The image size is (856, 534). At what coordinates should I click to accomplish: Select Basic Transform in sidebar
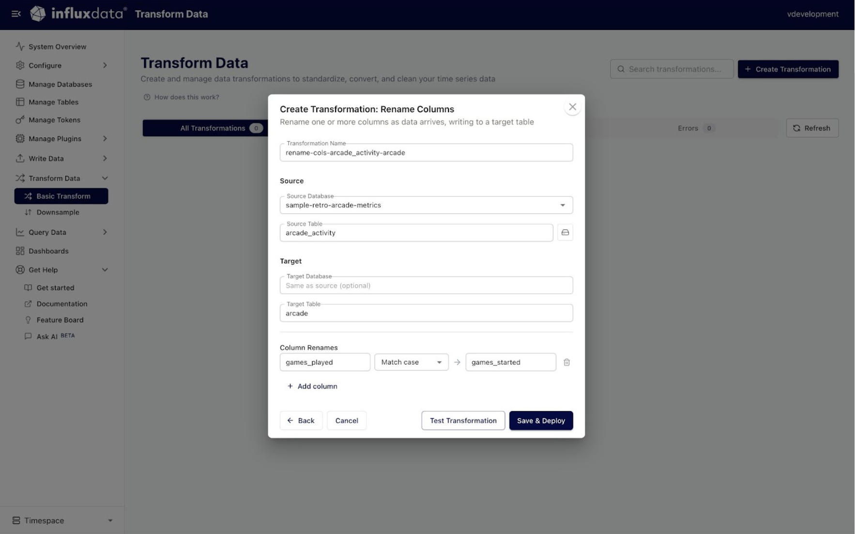pos(61,196)
